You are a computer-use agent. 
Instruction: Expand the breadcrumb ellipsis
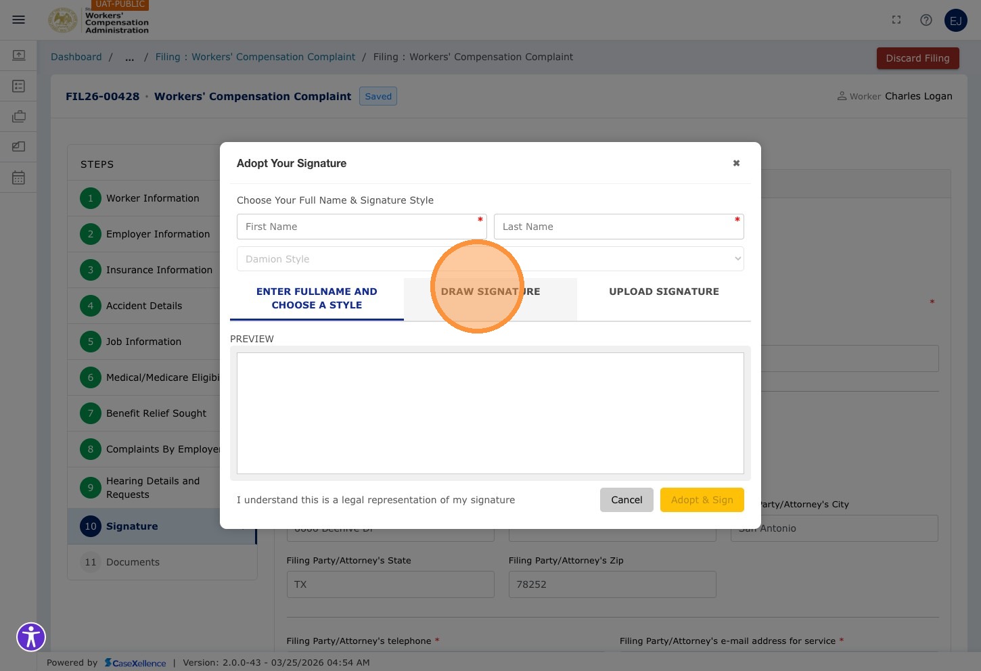pyautogui.click(x=129, y=57)
